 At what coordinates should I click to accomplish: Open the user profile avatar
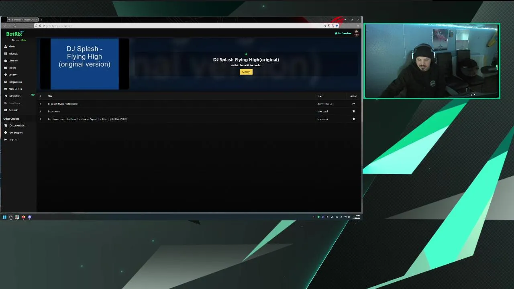pos(356,33)
